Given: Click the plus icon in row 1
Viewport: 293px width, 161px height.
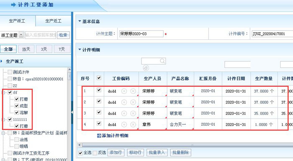Looking at the screenshot, I should [124, 91].
